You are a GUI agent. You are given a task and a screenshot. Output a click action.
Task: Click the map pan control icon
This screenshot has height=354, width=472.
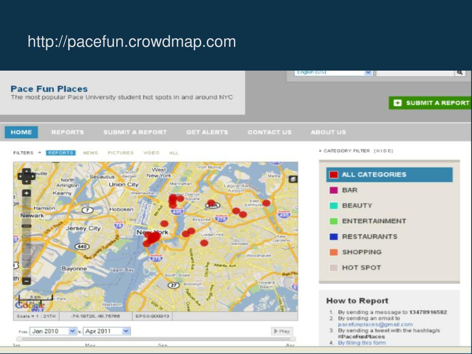[x=26, y=176]
